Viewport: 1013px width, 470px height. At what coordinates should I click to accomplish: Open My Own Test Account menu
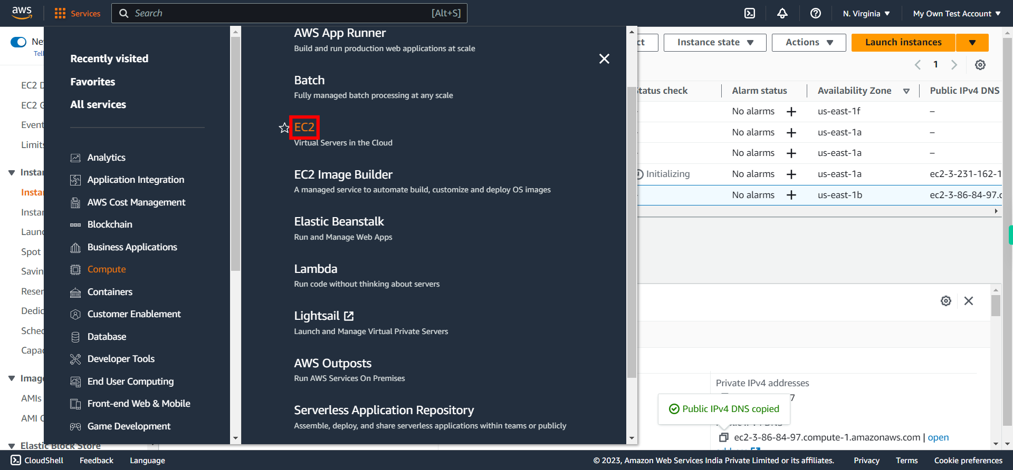(957, 14)
